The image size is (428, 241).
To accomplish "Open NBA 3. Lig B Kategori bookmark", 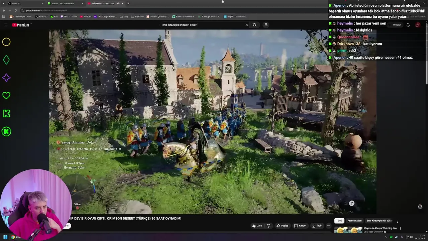I will (x=105, y=16).
